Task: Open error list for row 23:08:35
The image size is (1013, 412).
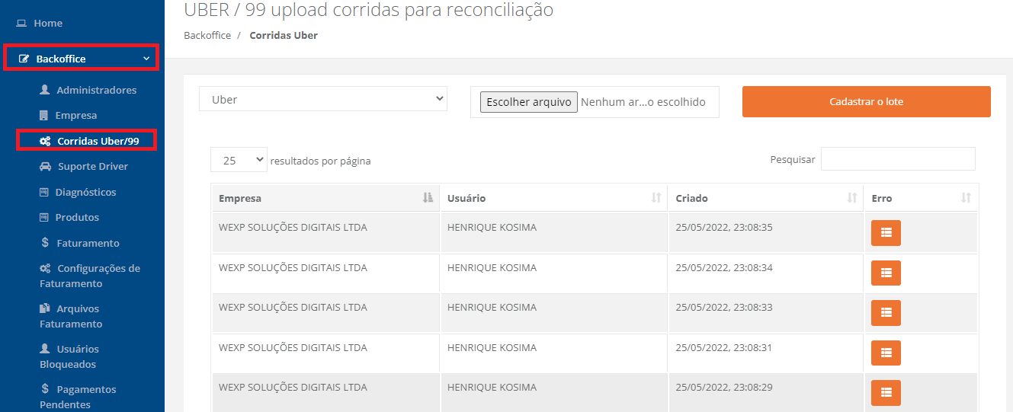Action: point(886,233)
